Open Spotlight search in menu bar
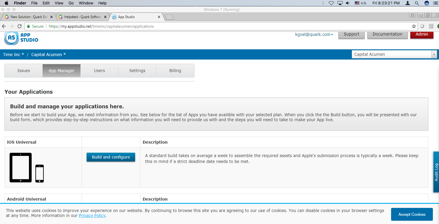 click(417, 3)
